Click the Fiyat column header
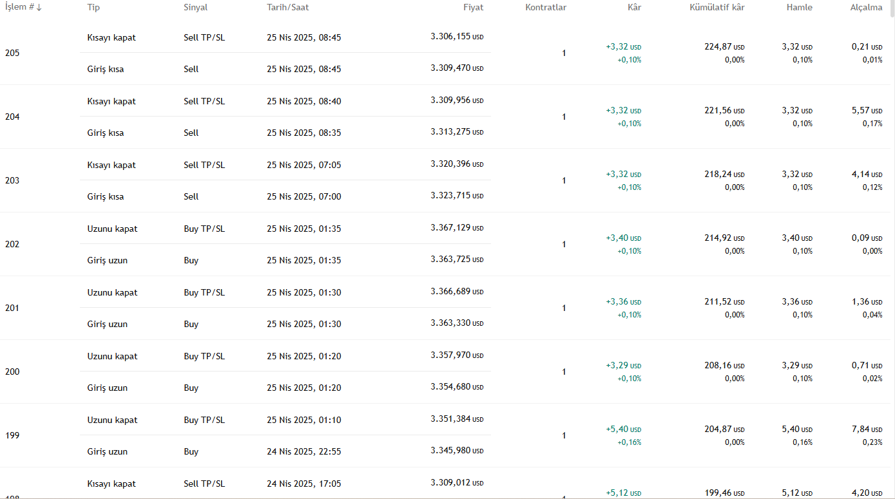 pyautogui.click(x=473, y=8)
